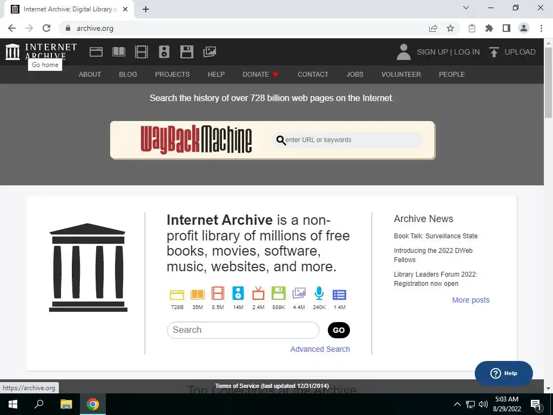Select the Internet Archive browser tab

pyautogui.click(x=69, y=9)
